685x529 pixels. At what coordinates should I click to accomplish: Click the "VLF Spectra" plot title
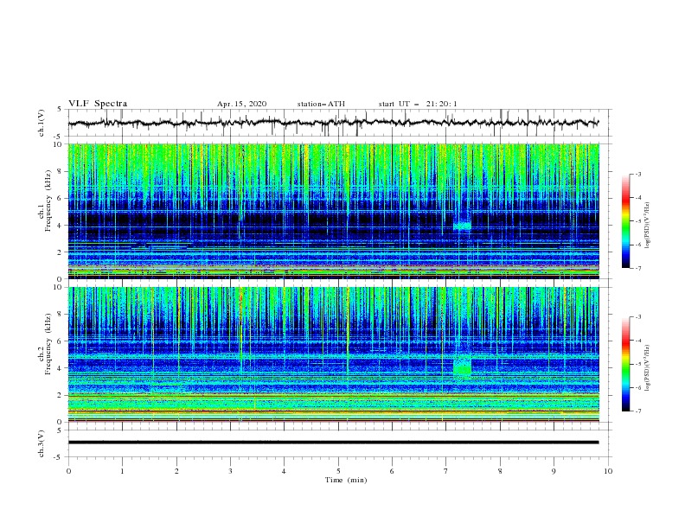[98, 104]
